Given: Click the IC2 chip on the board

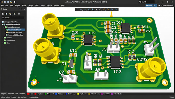Looking at the screenshot, I should (x=88, y=40).
